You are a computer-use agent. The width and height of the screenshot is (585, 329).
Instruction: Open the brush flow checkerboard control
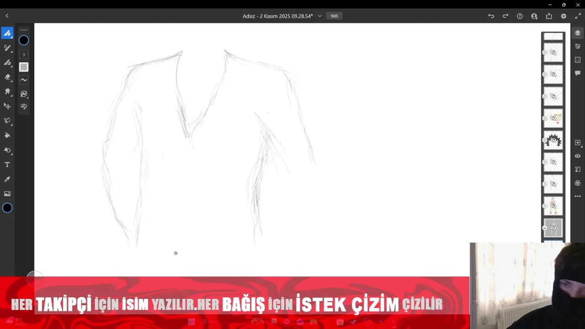click(24, 67)
